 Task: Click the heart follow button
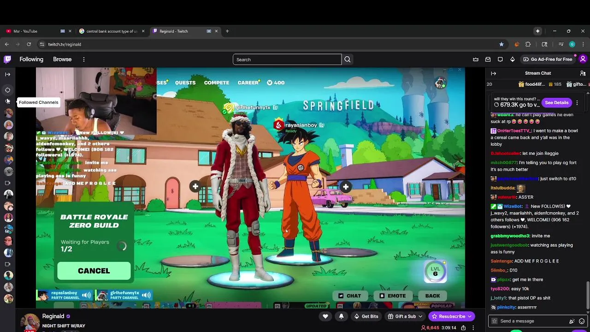tap(325, 316)
